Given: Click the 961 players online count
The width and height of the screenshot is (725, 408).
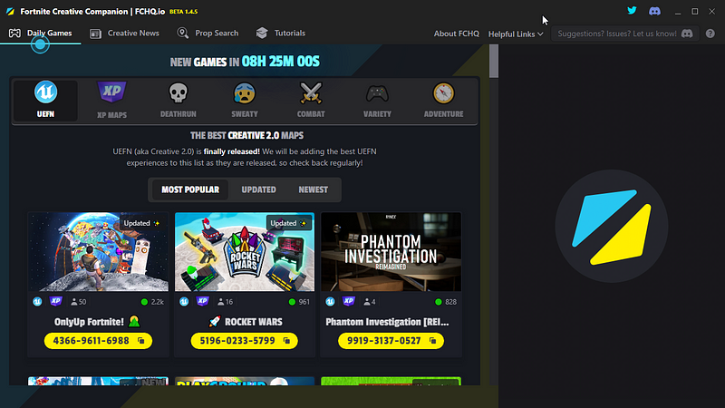Looking at the screenshot, I should coord(299,302).
